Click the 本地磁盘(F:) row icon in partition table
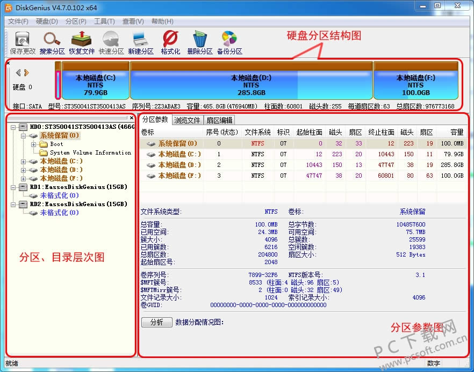The height and width of the screenshot is (372, 474). (151, 176)
